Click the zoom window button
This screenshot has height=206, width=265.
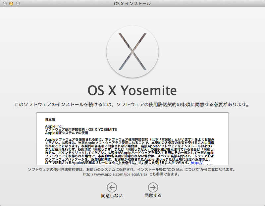[18, 4]
